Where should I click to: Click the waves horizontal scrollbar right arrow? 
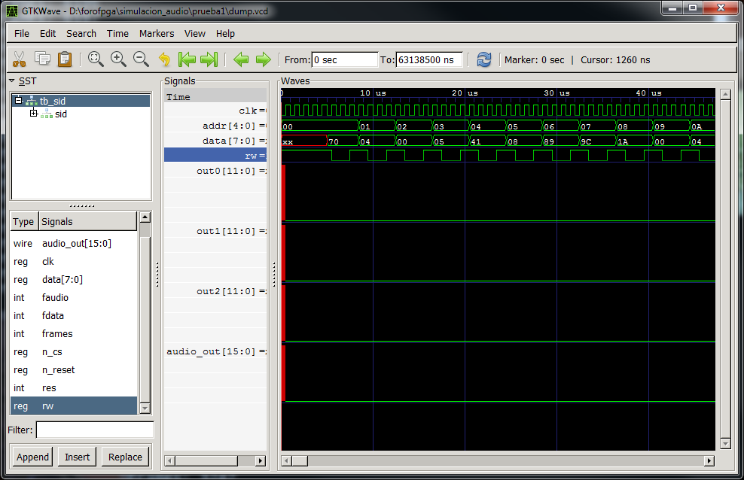click(x=709, y=460)
